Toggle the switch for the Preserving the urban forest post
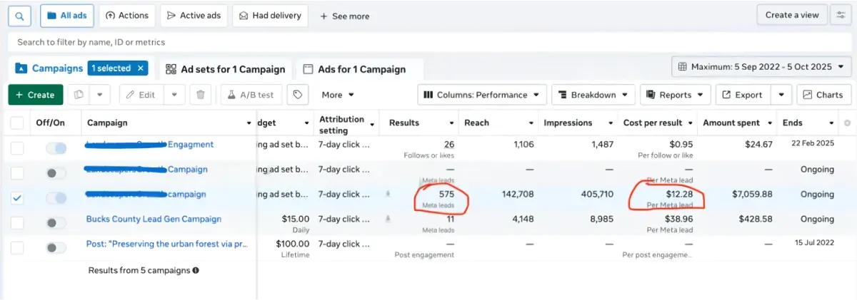The height and width of the screenshot is (300, 857). click(56, 248)
